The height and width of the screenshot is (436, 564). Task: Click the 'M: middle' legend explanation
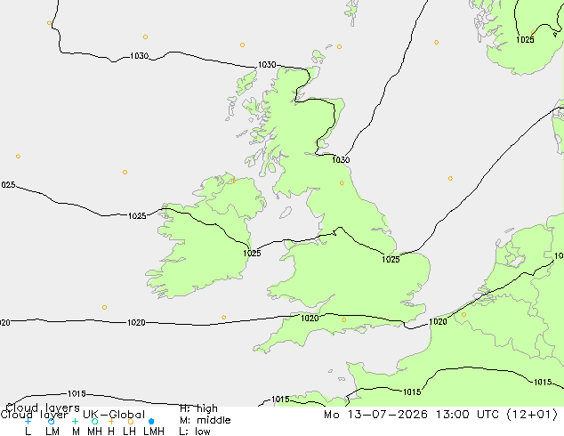205,420
